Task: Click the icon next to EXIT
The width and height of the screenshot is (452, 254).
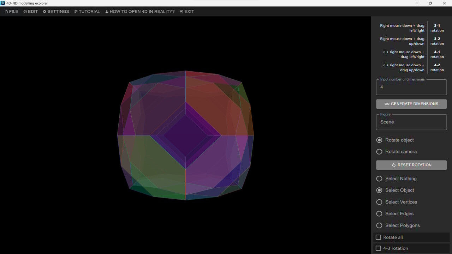Action: [181, 11]
